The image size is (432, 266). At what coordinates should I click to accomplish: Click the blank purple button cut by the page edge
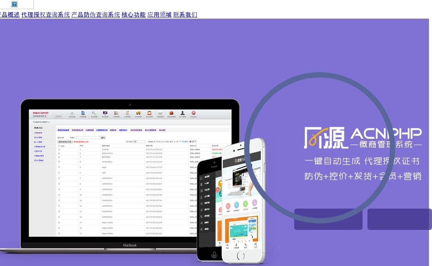pyautogui.click(x=399, y=219)
